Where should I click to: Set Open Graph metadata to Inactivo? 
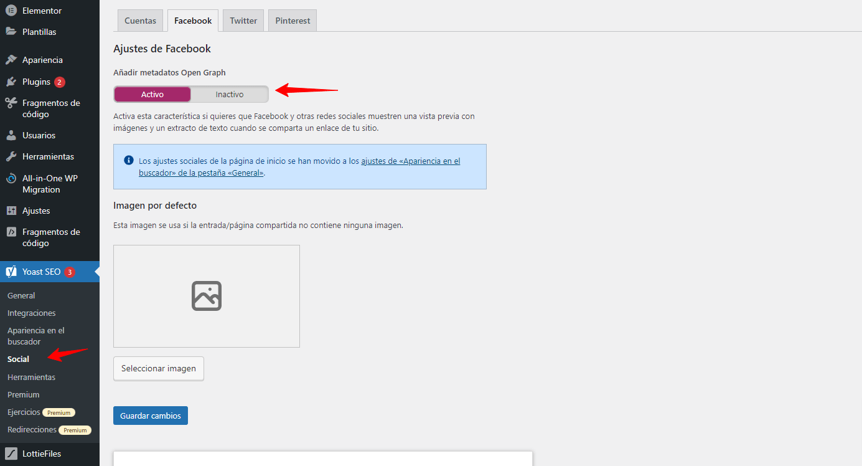pos(230,94)
